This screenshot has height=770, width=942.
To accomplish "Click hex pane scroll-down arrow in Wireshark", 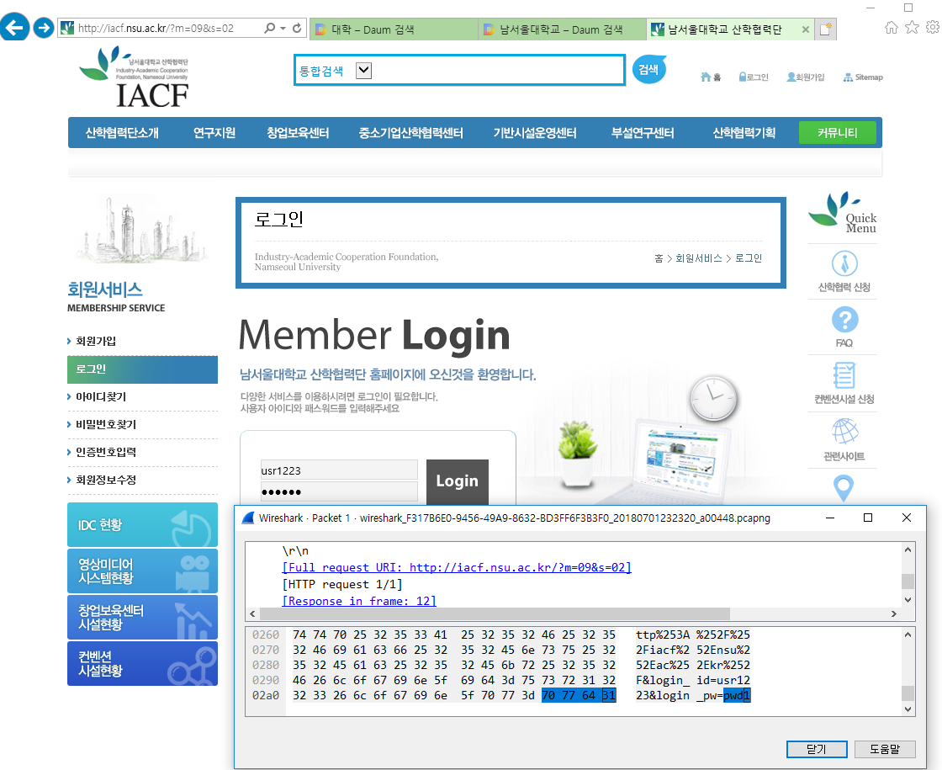I will point(908,709).
